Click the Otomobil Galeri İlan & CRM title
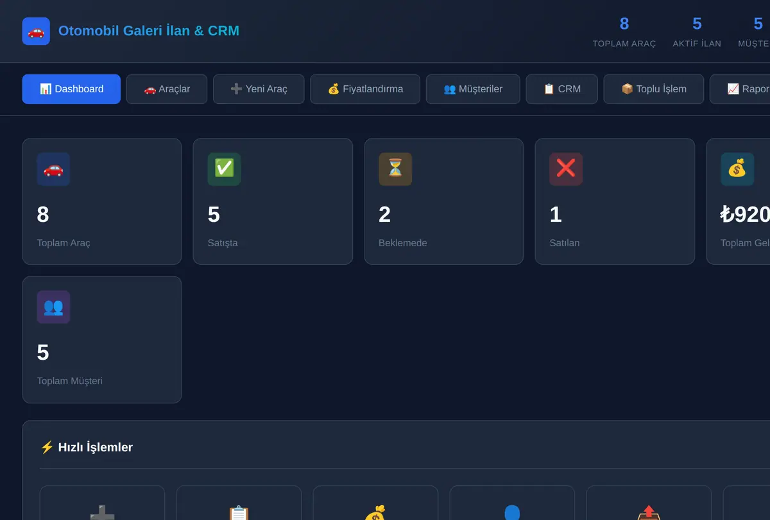The image size is (770, 520). 149,31
